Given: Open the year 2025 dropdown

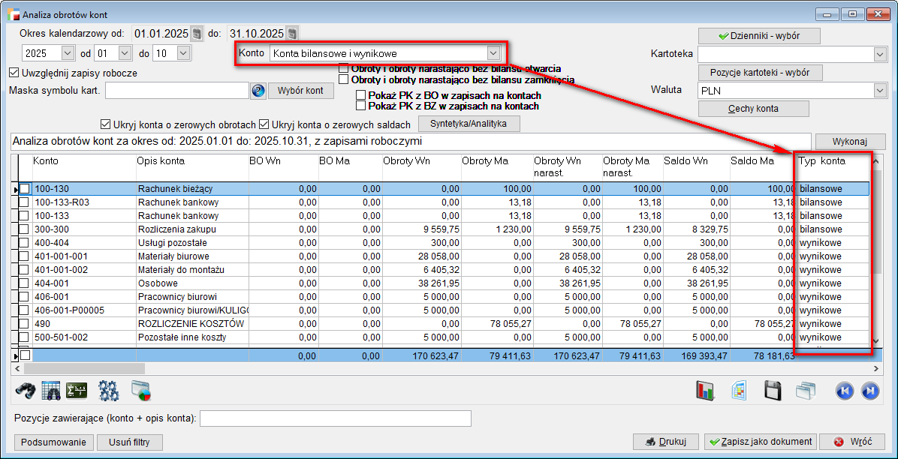Looking at the screenshot, I should [x=67, y=53].
